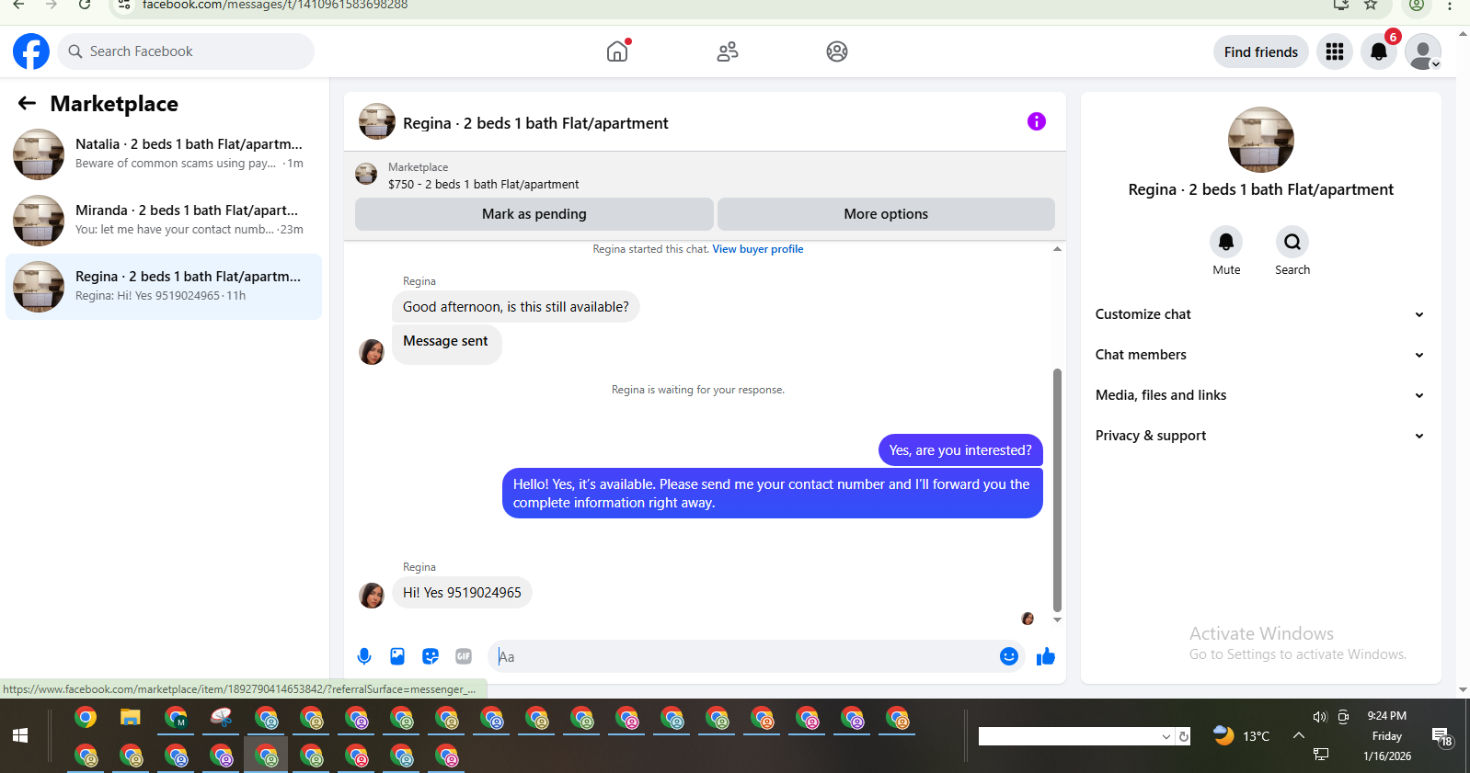1470x773 pixels.
Task: Open the View buyer profile link
Action: pos(758,249)
